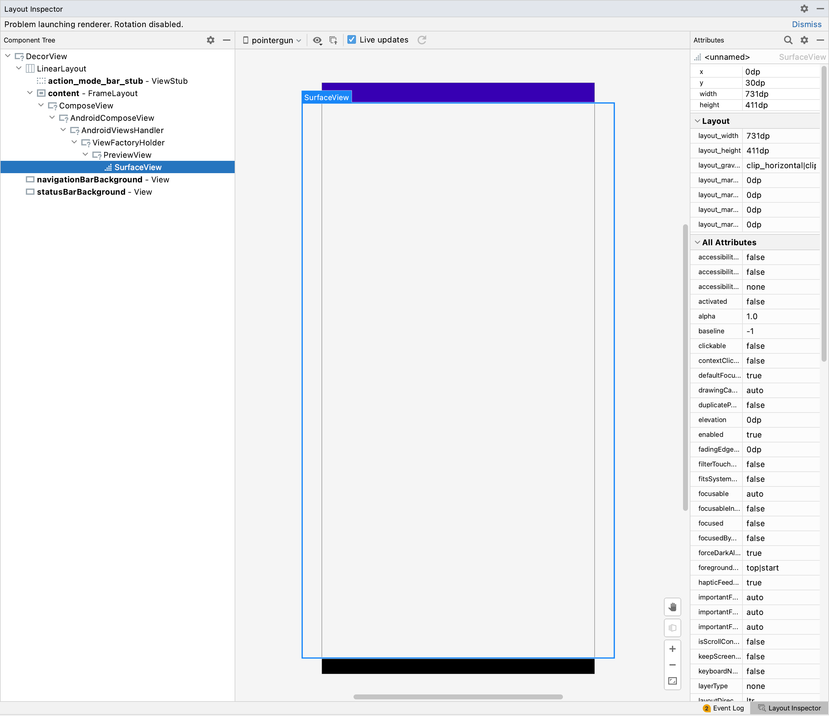Click the refresh layout icon

pyautogui.click(x=422, y=40)
